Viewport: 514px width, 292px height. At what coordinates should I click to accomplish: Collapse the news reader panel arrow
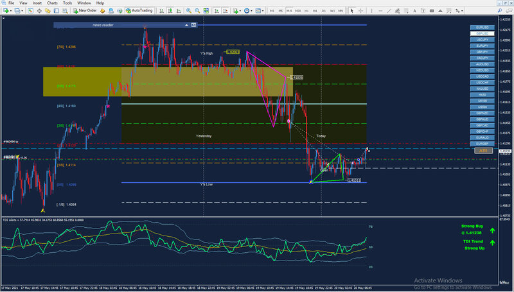click(185, 24)
